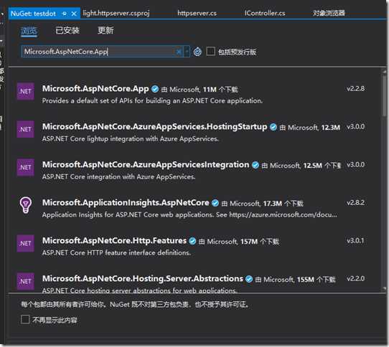Viewport: 389px width, 347px height.
Task: Click verified badge of AzureAppServicesIntegration
Action: click(x=256, y=165)
